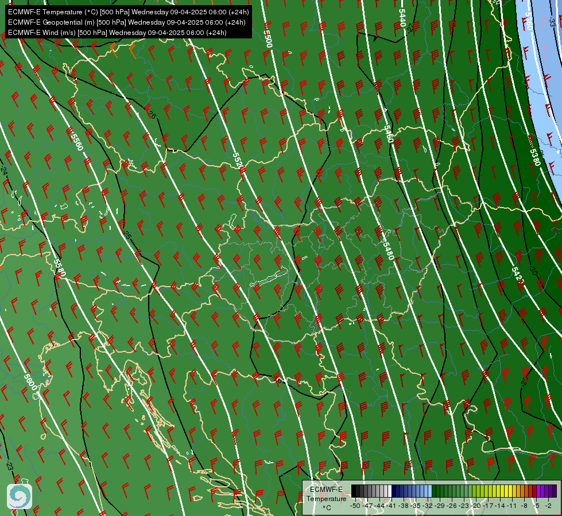The image size is (562, 516).
Task: Click the 5580 geopotential contour label
Action: (60, 268)
